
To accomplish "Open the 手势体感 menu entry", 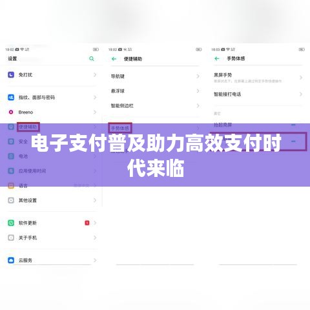I will pos(120,129).
